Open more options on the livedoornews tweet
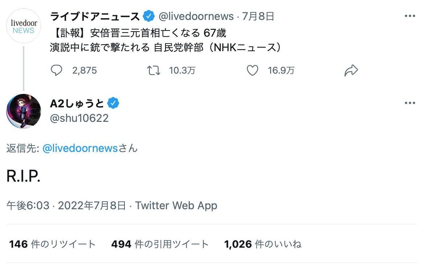This screenshot has height=264, width=425. [410, 15]
